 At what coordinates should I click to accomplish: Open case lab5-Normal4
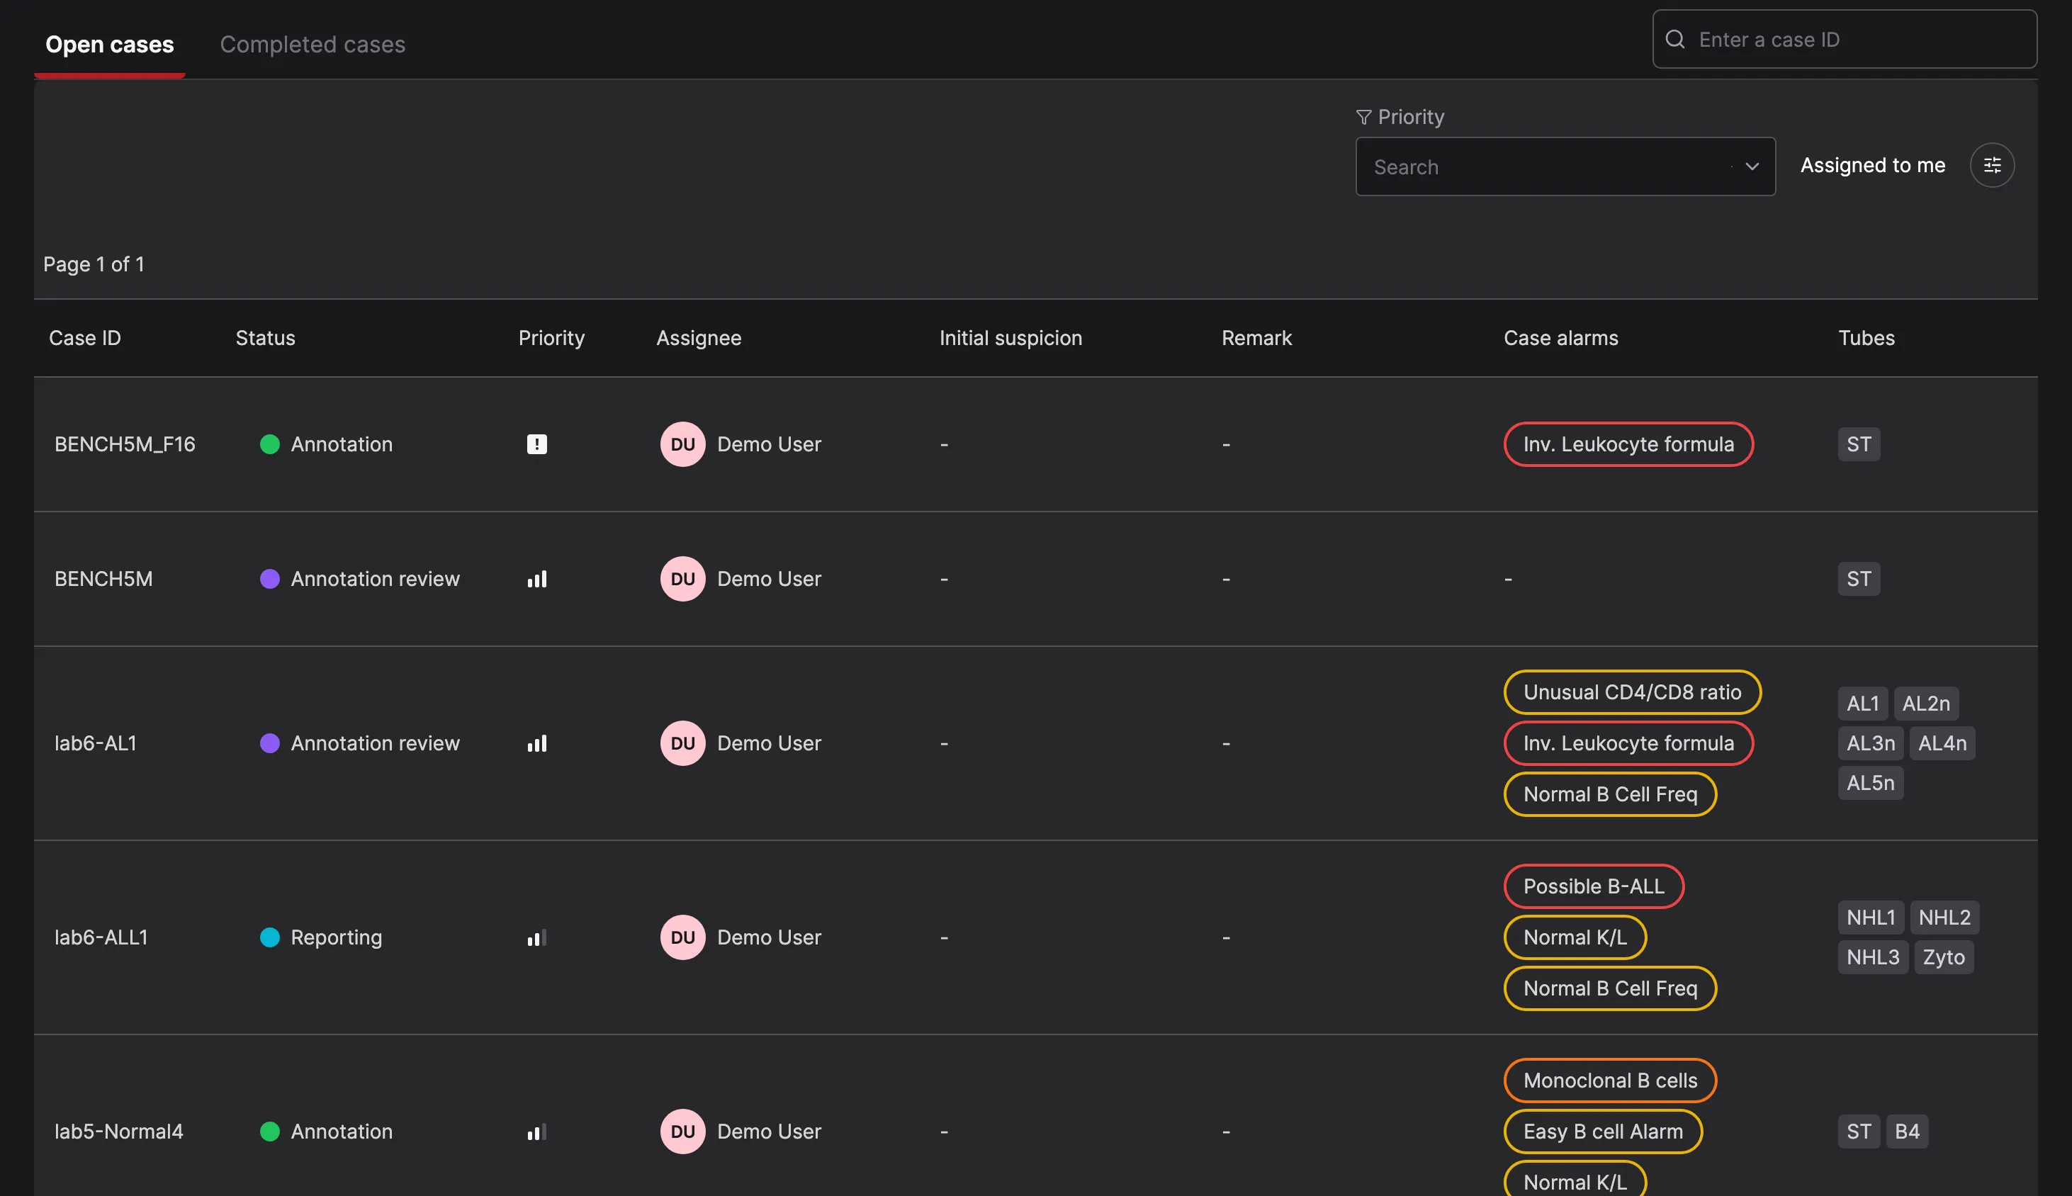[x=119, y=1132]
